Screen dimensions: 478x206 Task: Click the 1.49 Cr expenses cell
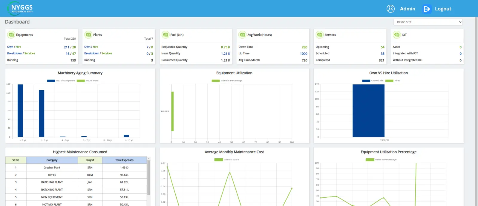click(124, 168)
